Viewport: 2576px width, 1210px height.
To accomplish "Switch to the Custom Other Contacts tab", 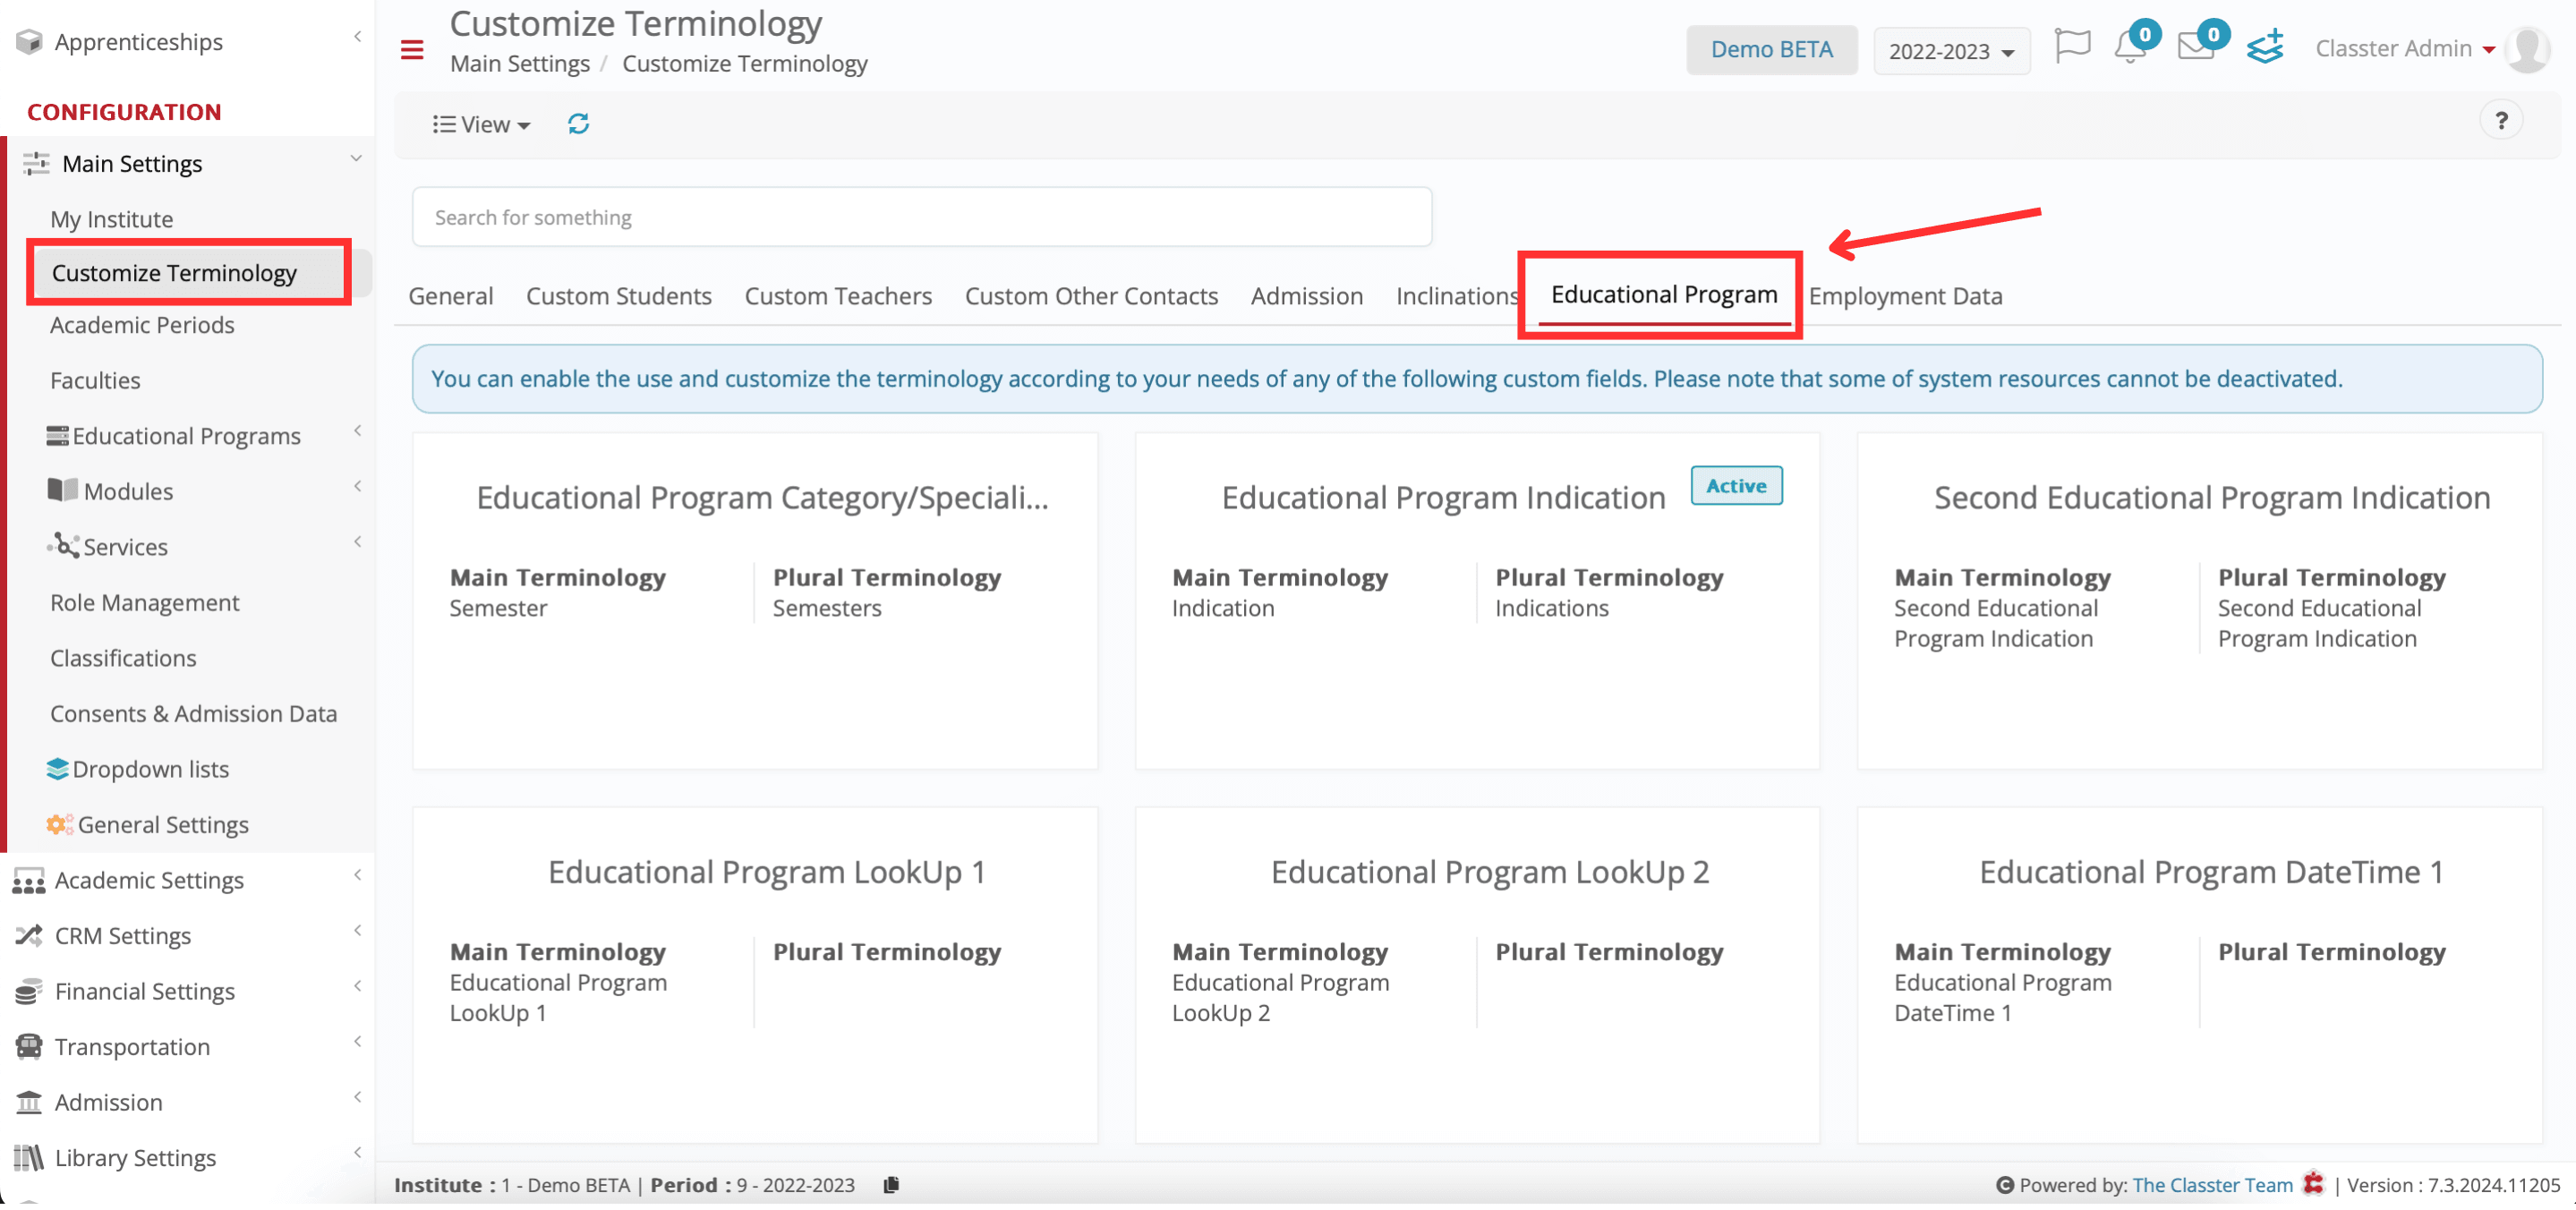I will click(1091, 296).
